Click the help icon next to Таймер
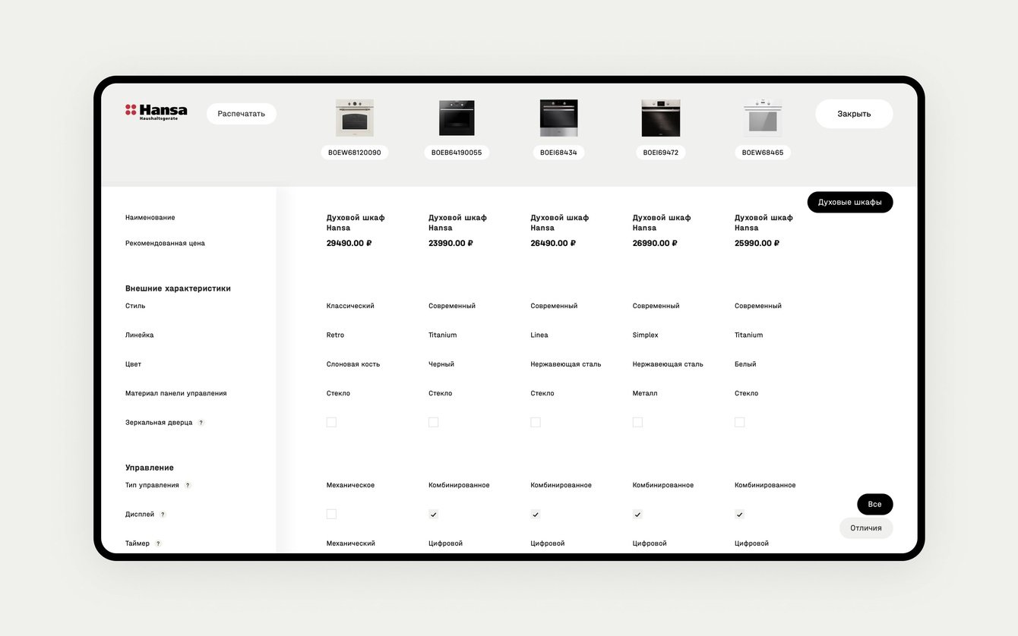The width and height of the screenshot is (1018, 636). pyautogui.click(x=158, y=543)
